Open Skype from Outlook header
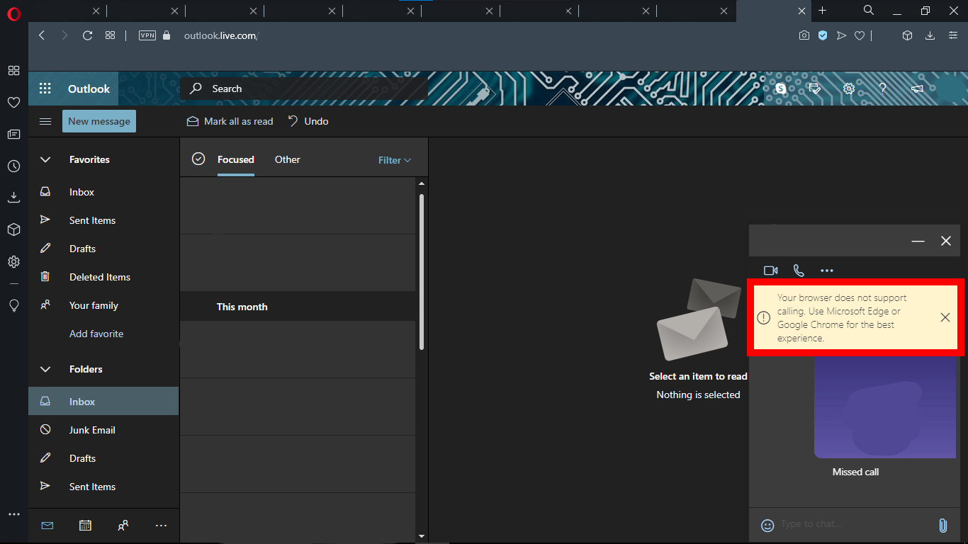968x544 pixels. (780, 89)
